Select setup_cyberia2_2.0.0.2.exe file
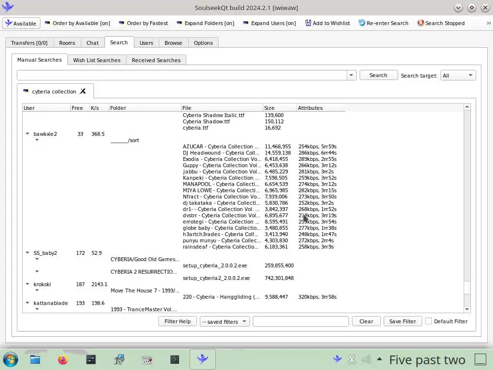Screen dimensions: 493x370 pos(216,278)
